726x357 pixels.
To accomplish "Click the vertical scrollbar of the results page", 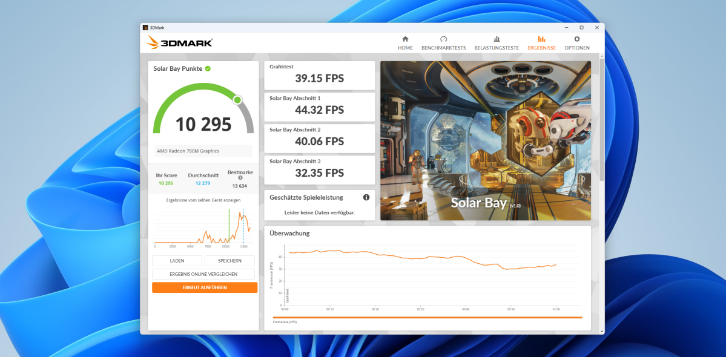I will click(601, 121).
